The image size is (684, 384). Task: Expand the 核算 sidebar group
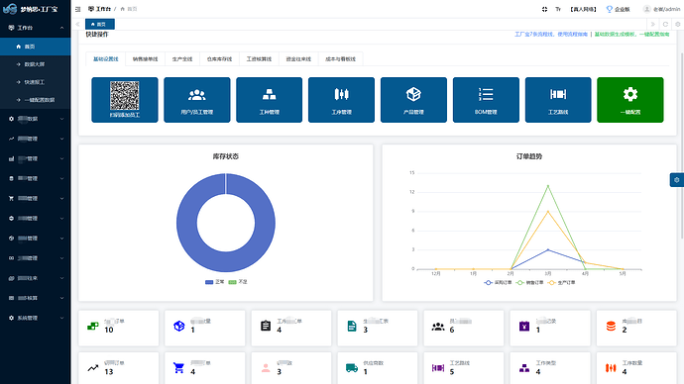click(x=36, y=298)
